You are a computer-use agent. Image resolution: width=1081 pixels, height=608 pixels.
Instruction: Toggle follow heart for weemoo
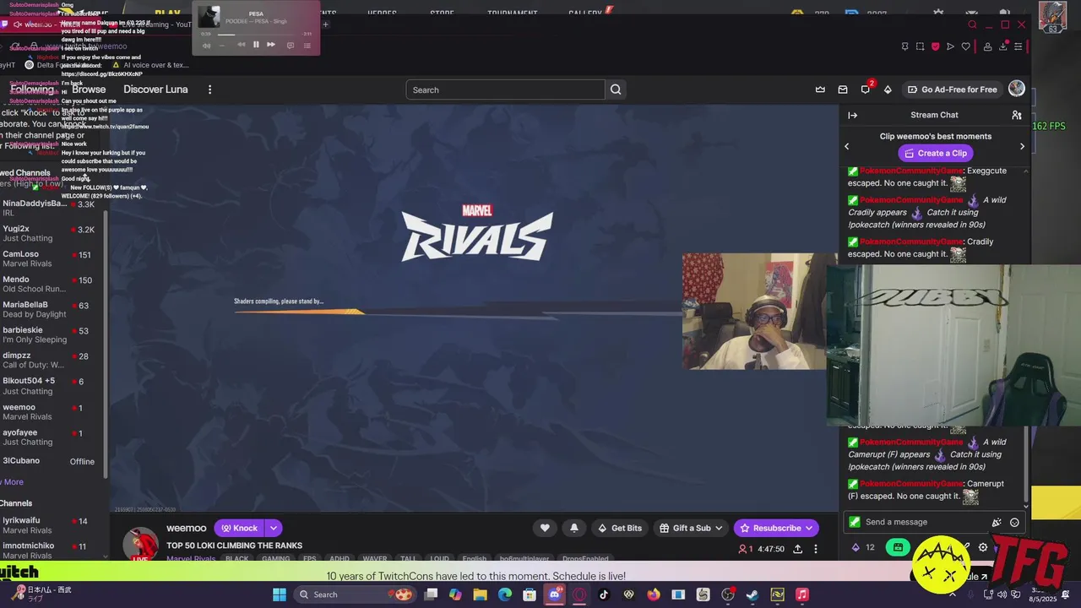(545, 528)
